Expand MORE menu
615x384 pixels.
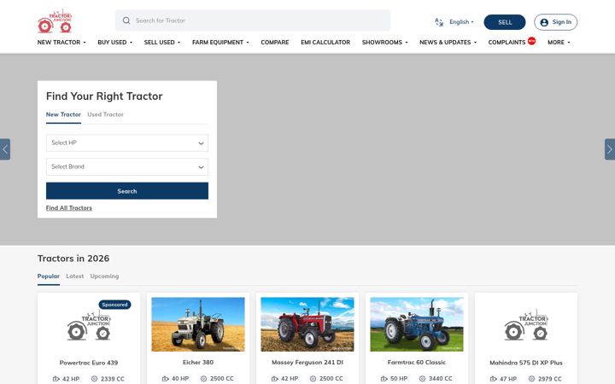click(x=559, y=43)
